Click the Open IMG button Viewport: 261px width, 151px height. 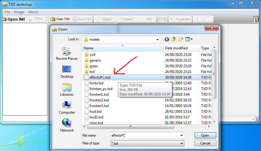[x=14, y=19]
